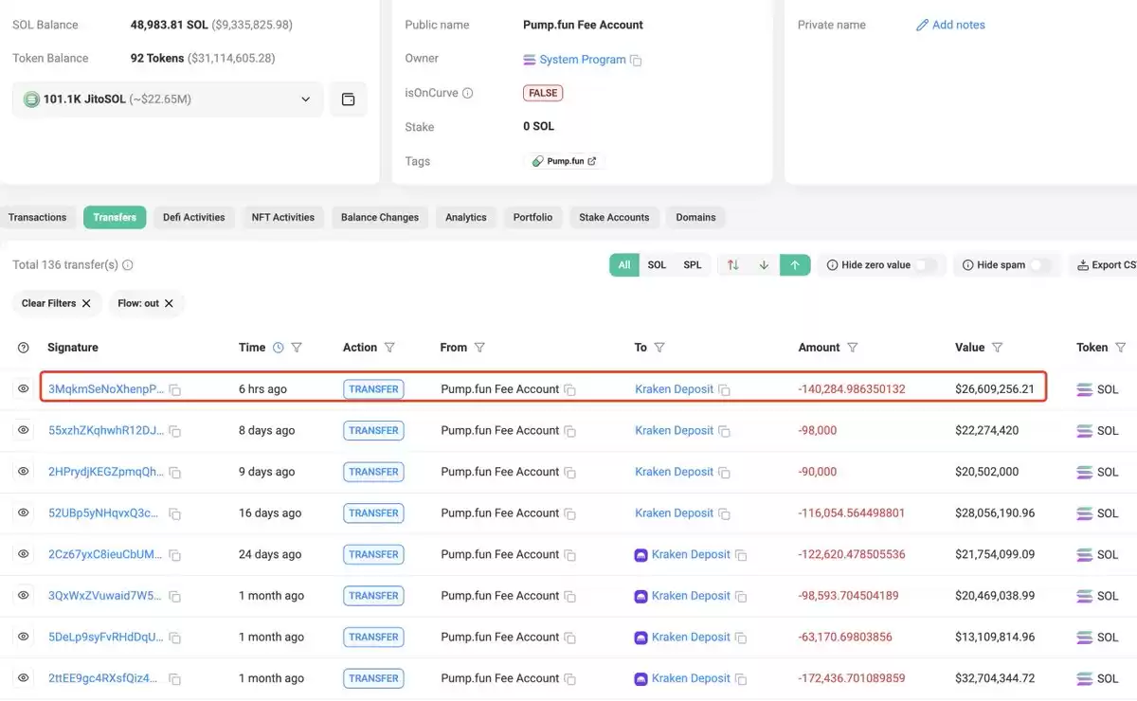Viewport: 1137px width, 701px height.
Task: Show isOnCurve info tooltip icon
Action: tap(467, 93)
